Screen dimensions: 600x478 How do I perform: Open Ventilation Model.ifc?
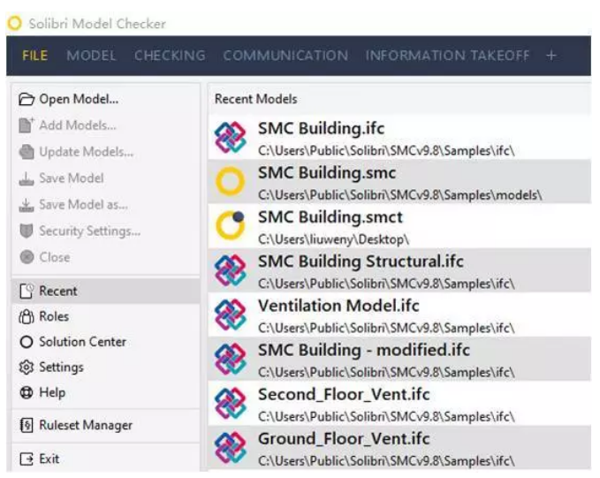[x=399, y=315]
